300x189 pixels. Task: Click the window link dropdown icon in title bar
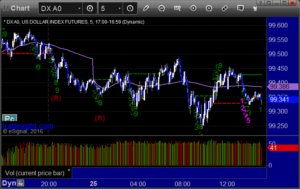[269, 3]
